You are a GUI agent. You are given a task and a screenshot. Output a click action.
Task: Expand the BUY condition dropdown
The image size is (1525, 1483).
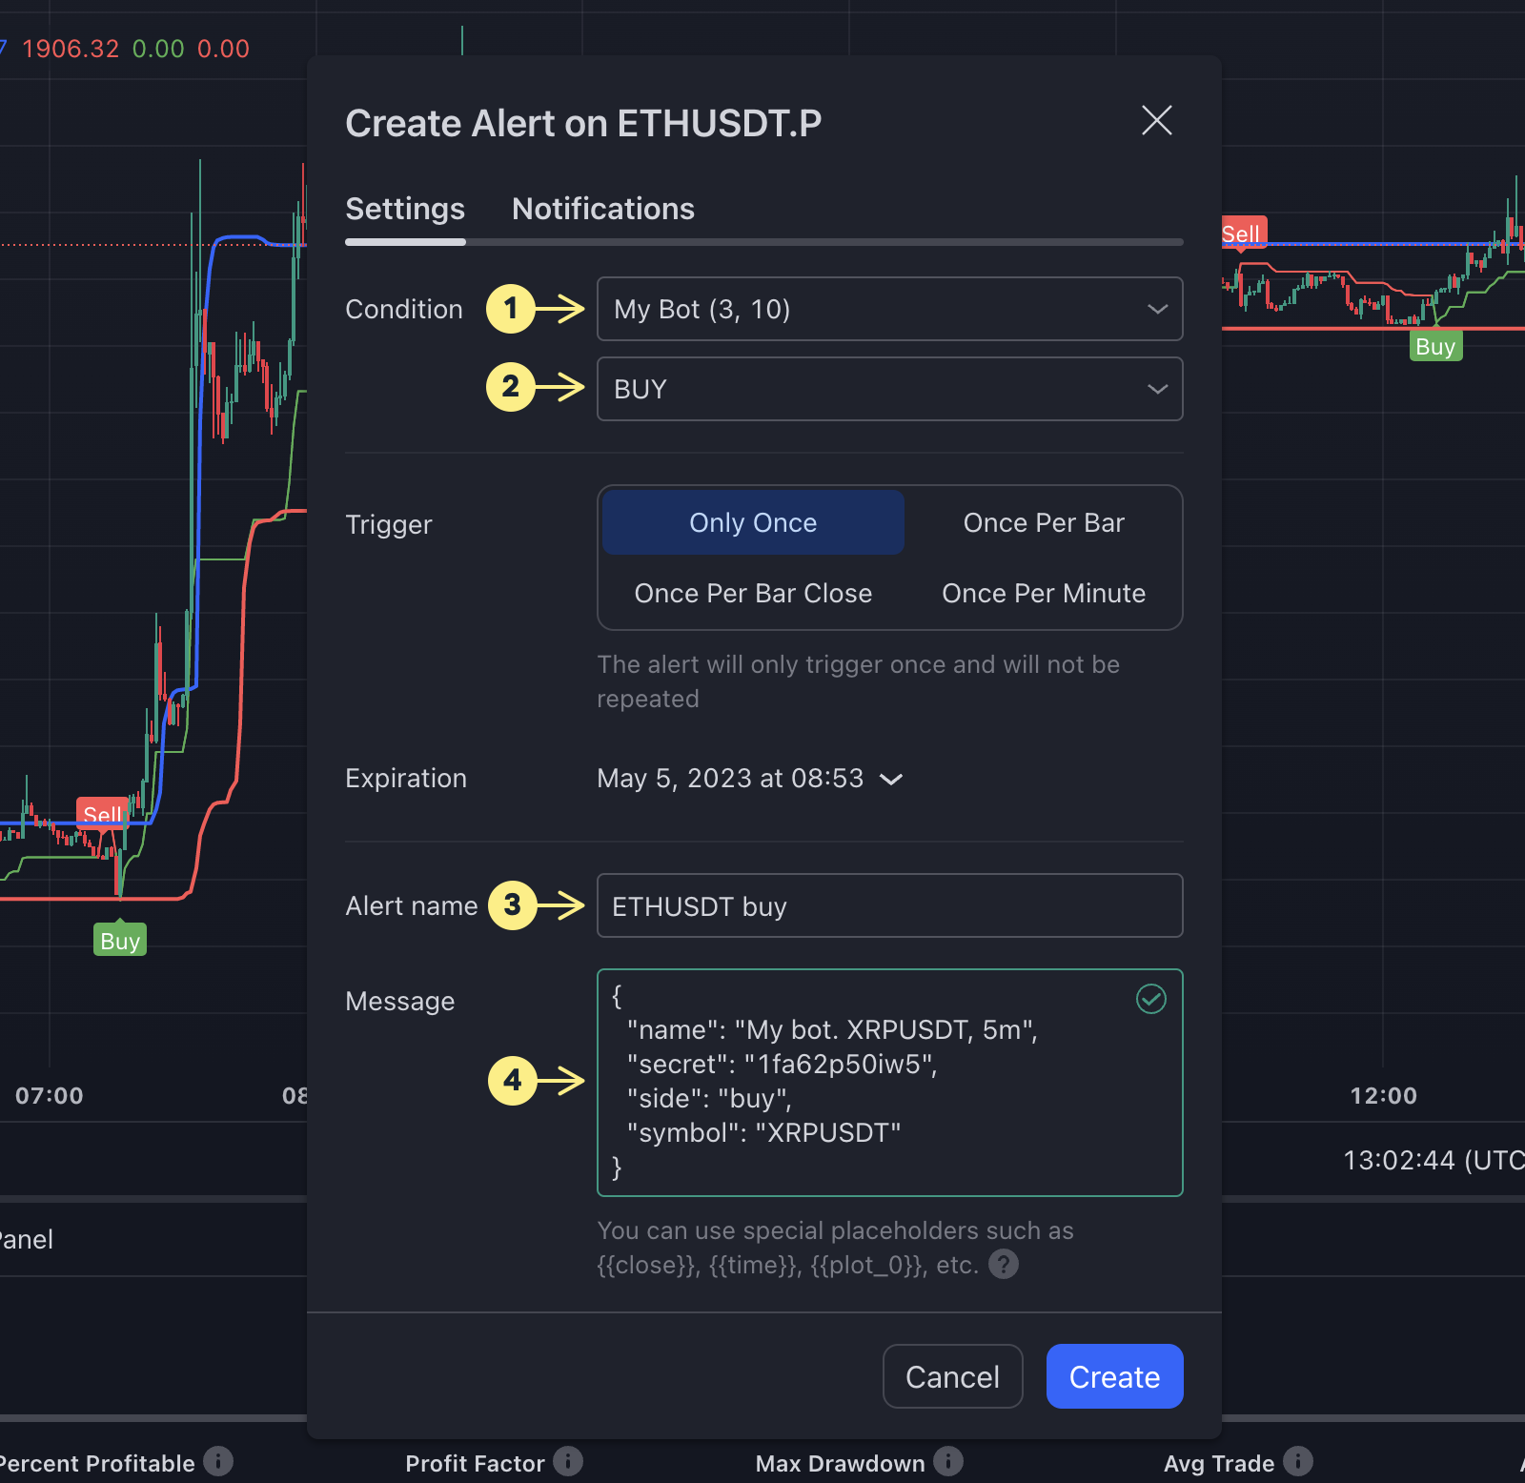889,389
